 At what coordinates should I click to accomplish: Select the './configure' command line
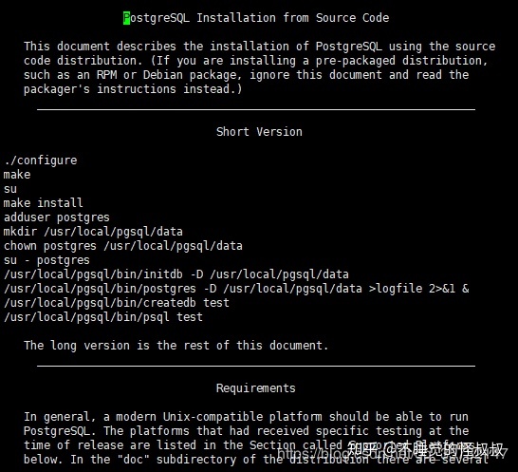[40, 160]
